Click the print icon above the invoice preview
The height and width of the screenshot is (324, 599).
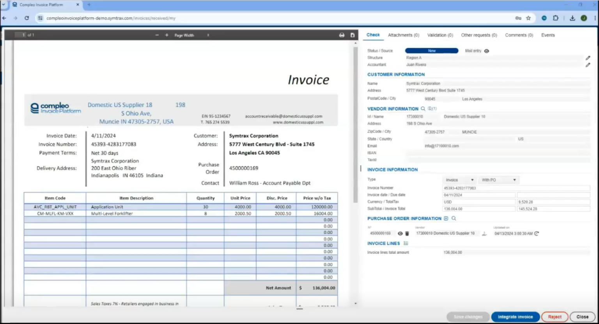(x=341, y=35)
